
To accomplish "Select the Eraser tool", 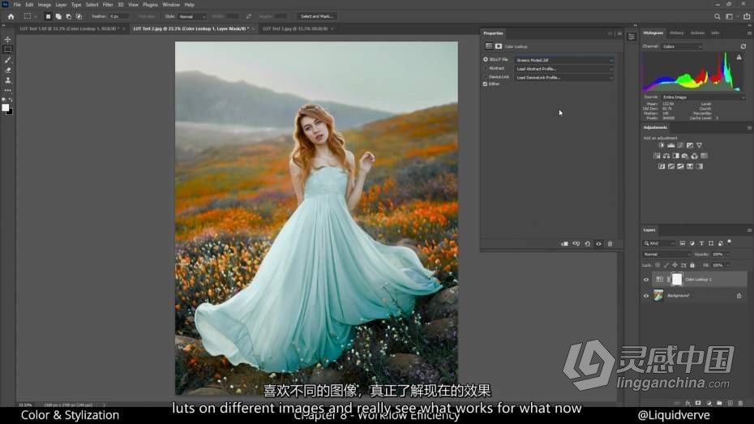I will click(7, 71).
